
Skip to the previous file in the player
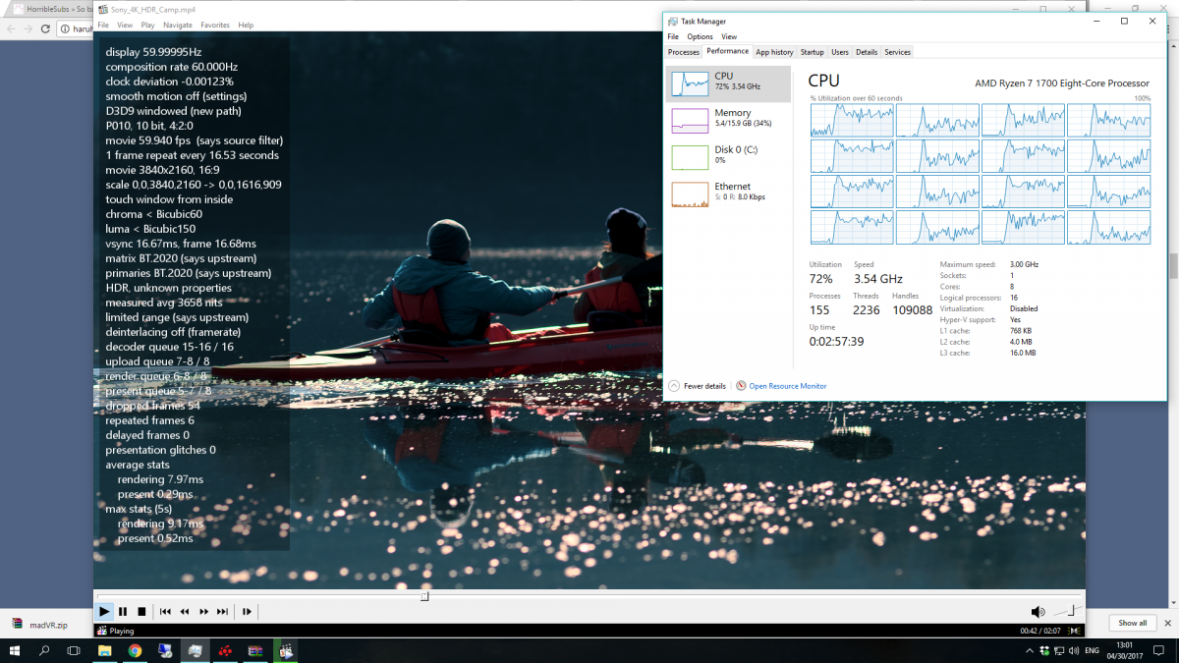point(165,612)
